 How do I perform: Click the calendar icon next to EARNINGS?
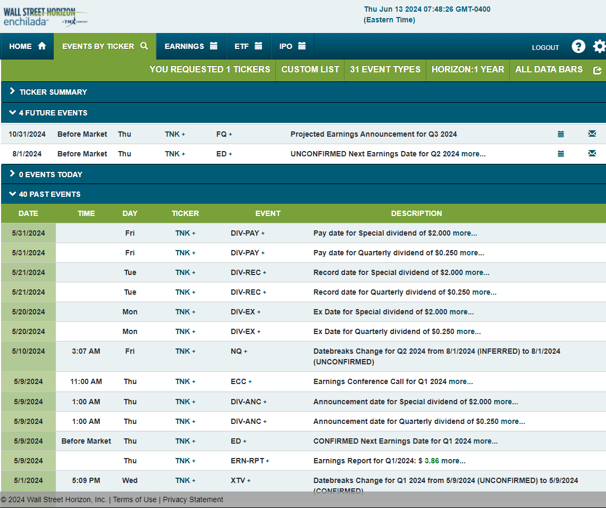coord(214,46)
